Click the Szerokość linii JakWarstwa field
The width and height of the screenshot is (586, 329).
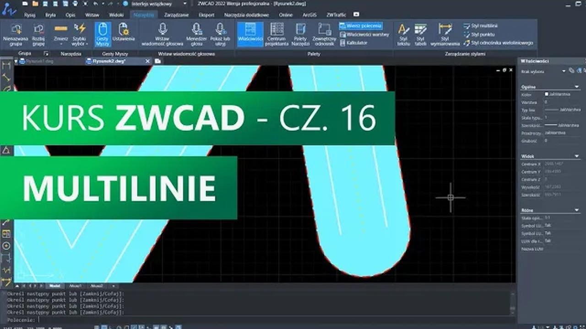[x=563, y=125]
